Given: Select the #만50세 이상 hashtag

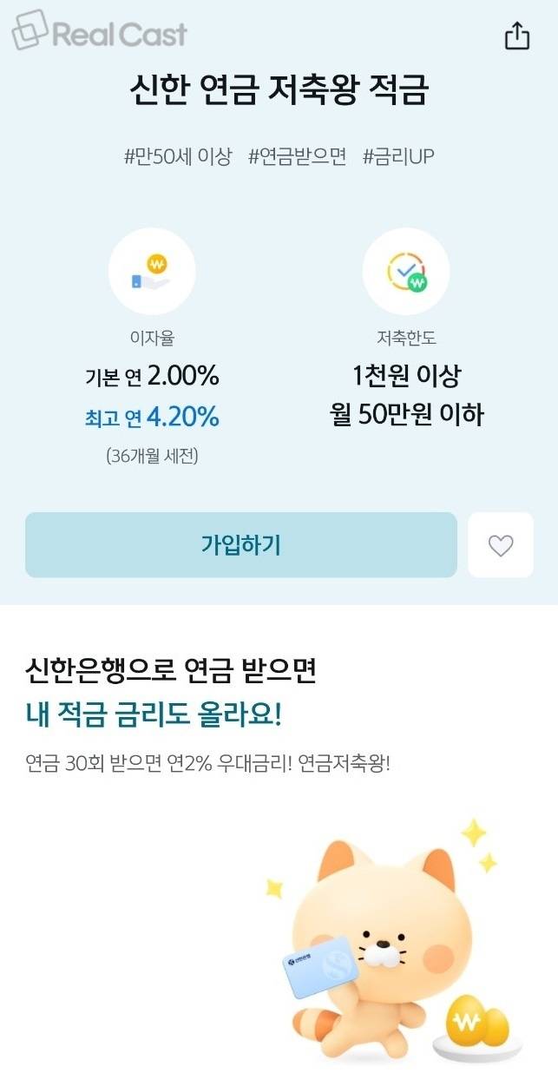Looking at the screenshot, I should [178, 157].
